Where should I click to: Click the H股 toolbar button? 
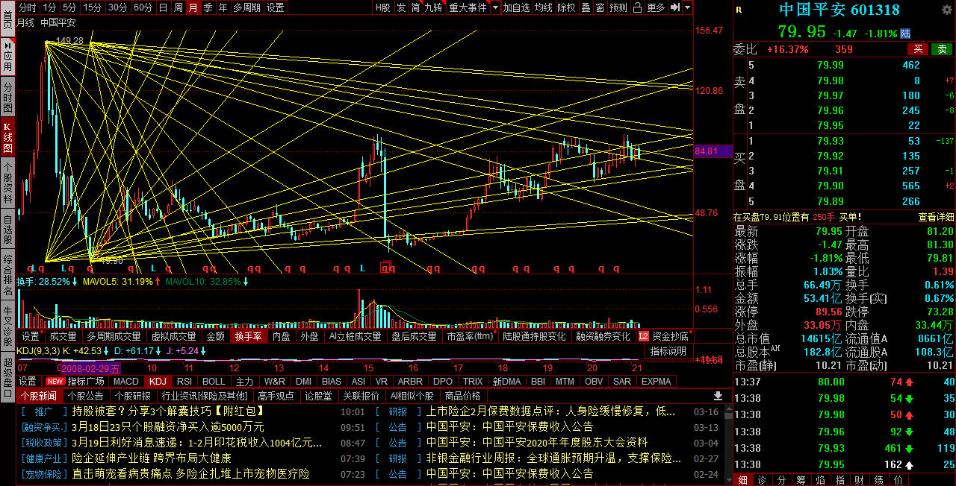click(382, 7)
